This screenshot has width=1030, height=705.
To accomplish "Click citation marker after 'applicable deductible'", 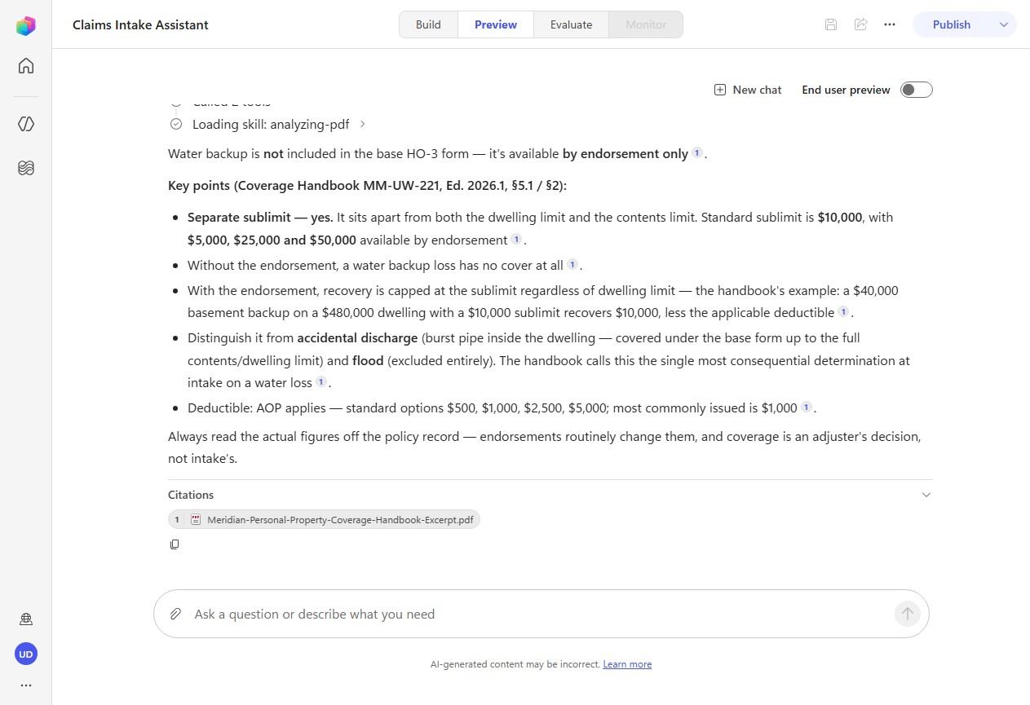I will pos(843,311).
